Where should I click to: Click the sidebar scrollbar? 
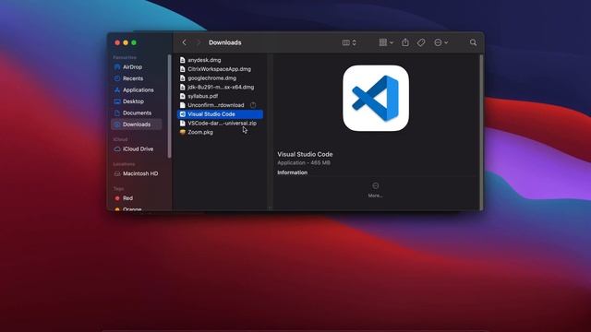(x=170, y=107)
